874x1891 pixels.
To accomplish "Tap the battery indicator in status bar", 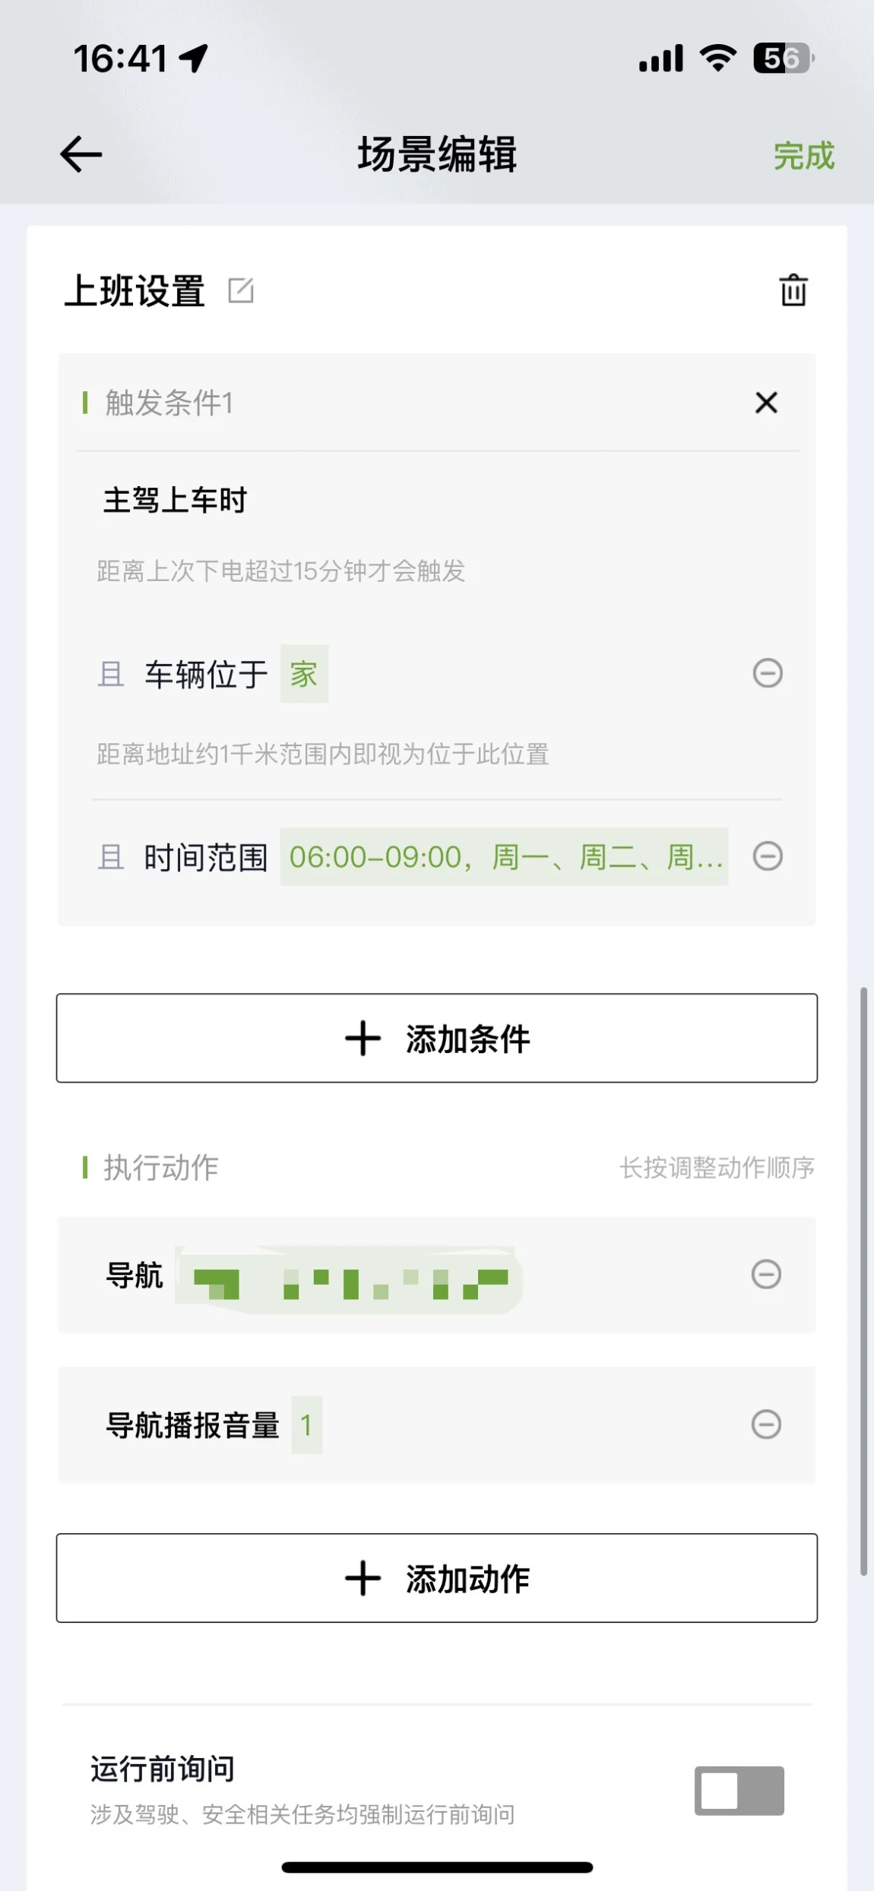I will tap(784, 59).
